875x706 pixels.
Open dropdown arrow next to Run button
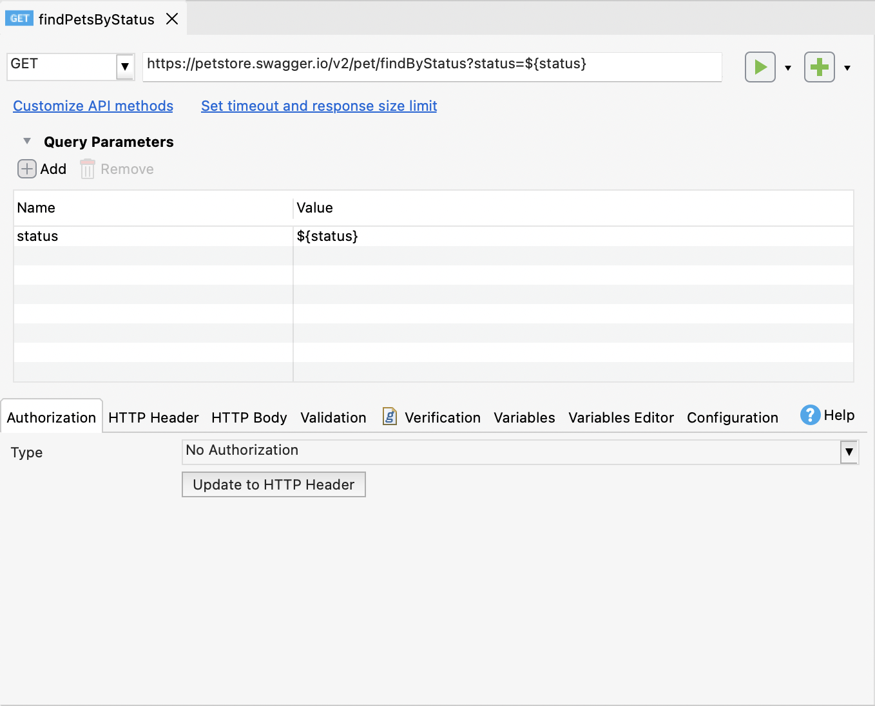pyautogui.click(x=787, y=68)
